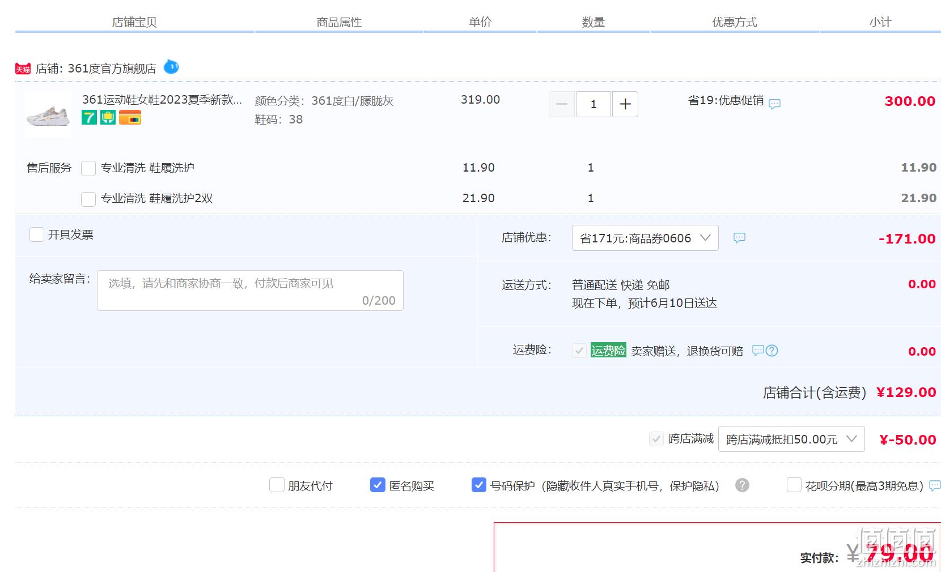Check the 朋友代付 option
Viewport: 941px width, 572px height.
(277, 485)
